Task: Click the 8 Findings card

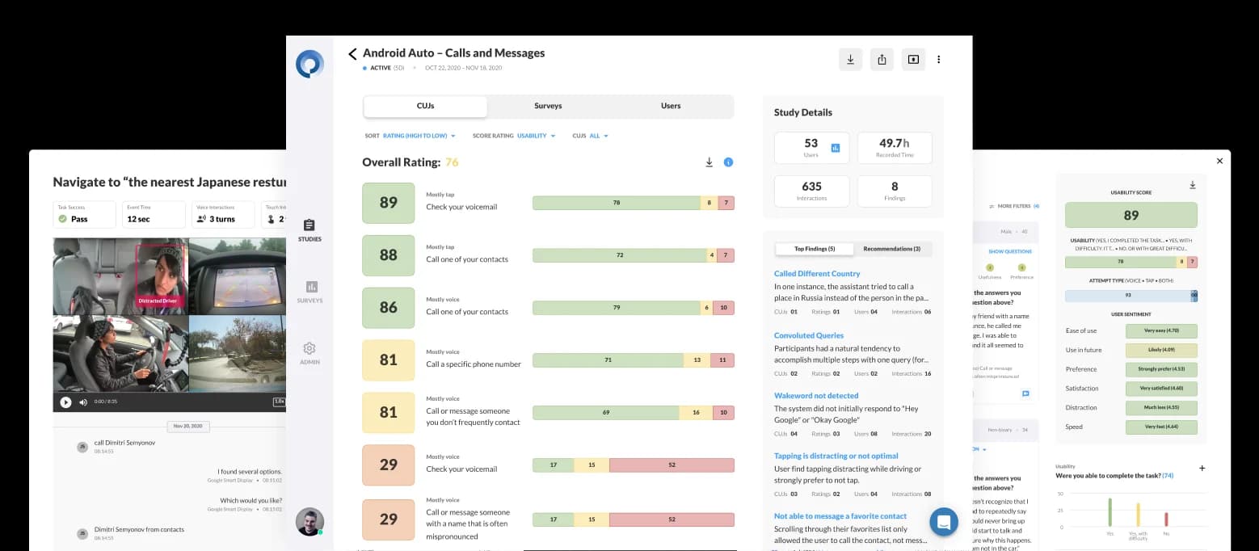Action: point(895,191)
